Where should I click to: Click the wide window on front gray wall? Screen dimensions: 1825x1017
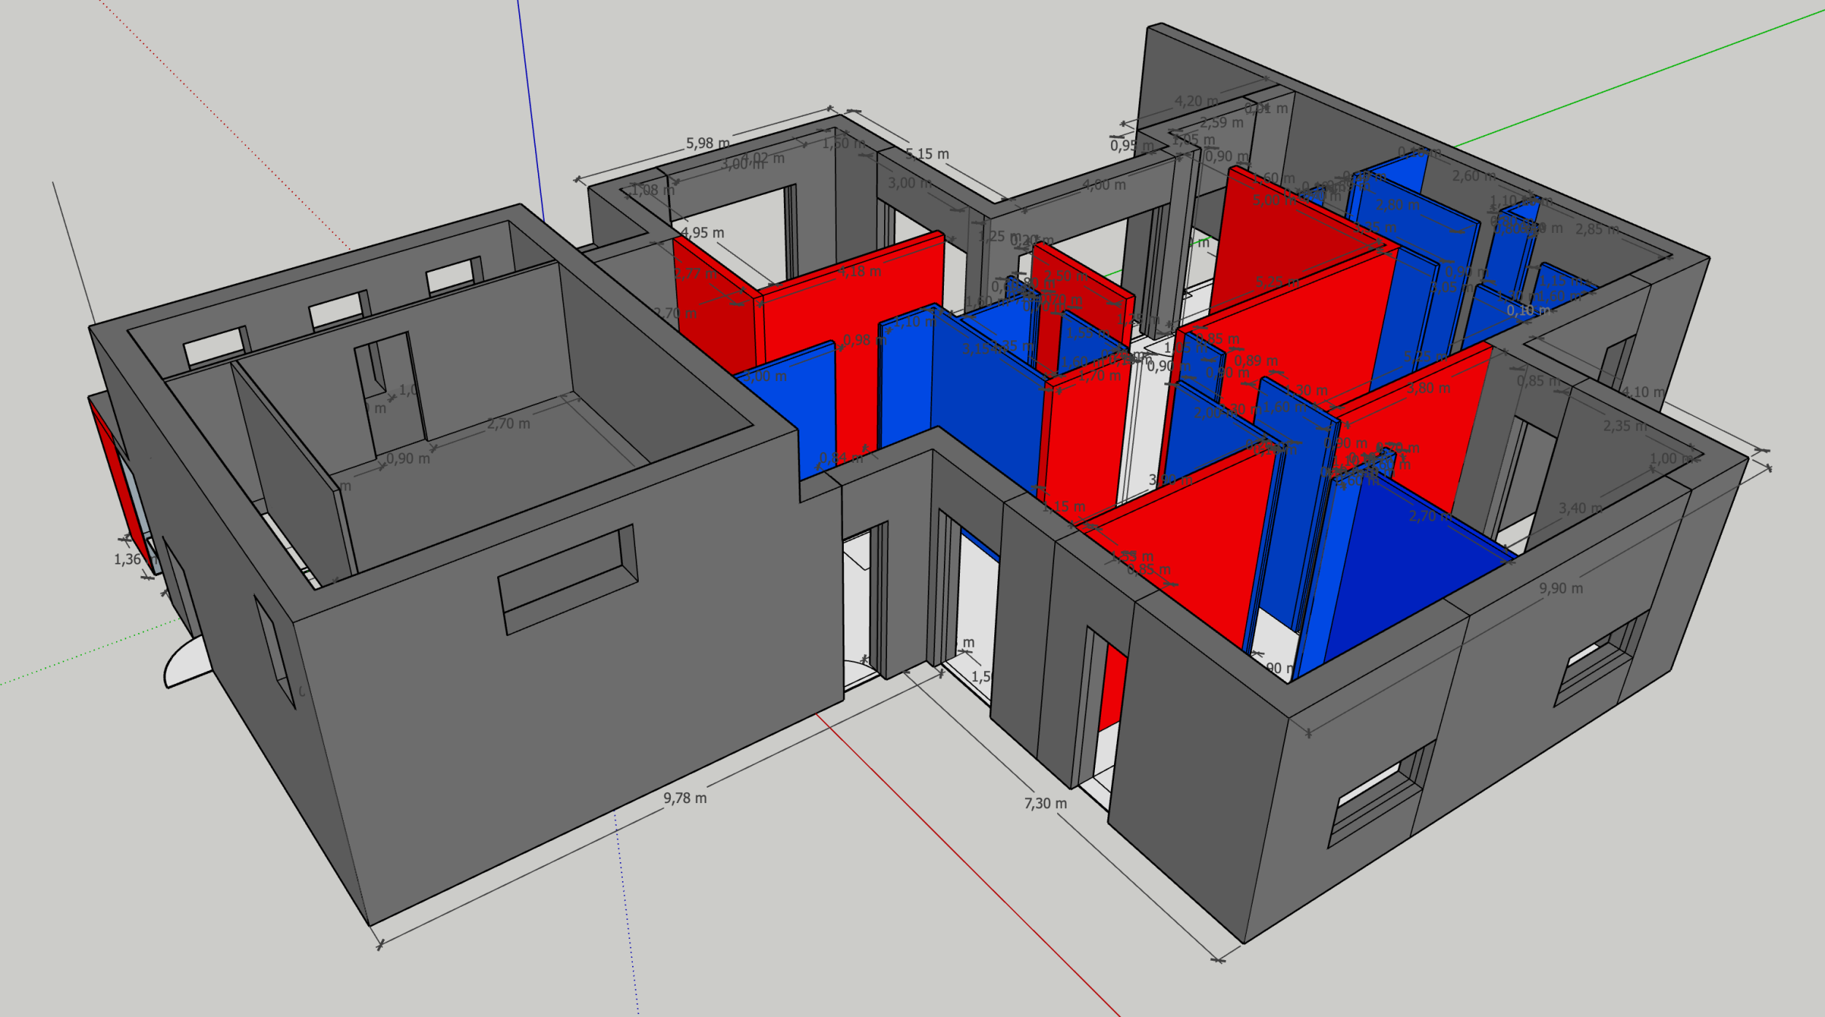pyautogui.click(x=568, y=580)
